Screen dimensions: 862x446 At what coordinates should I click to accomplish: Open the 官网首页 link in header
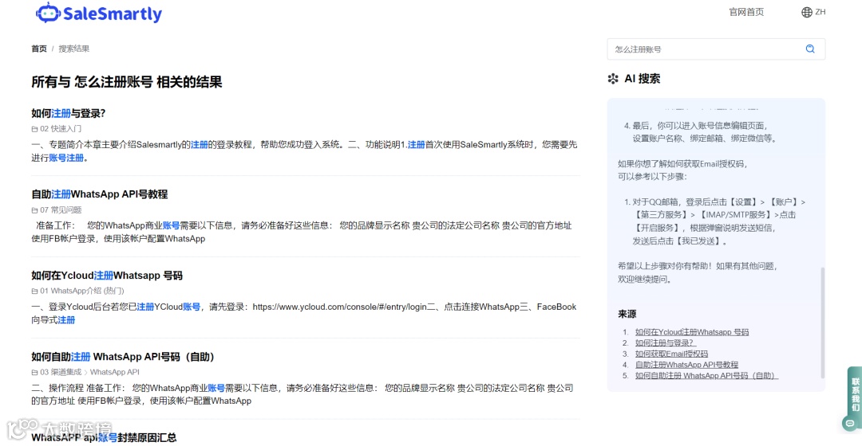(x=746, y=12)
